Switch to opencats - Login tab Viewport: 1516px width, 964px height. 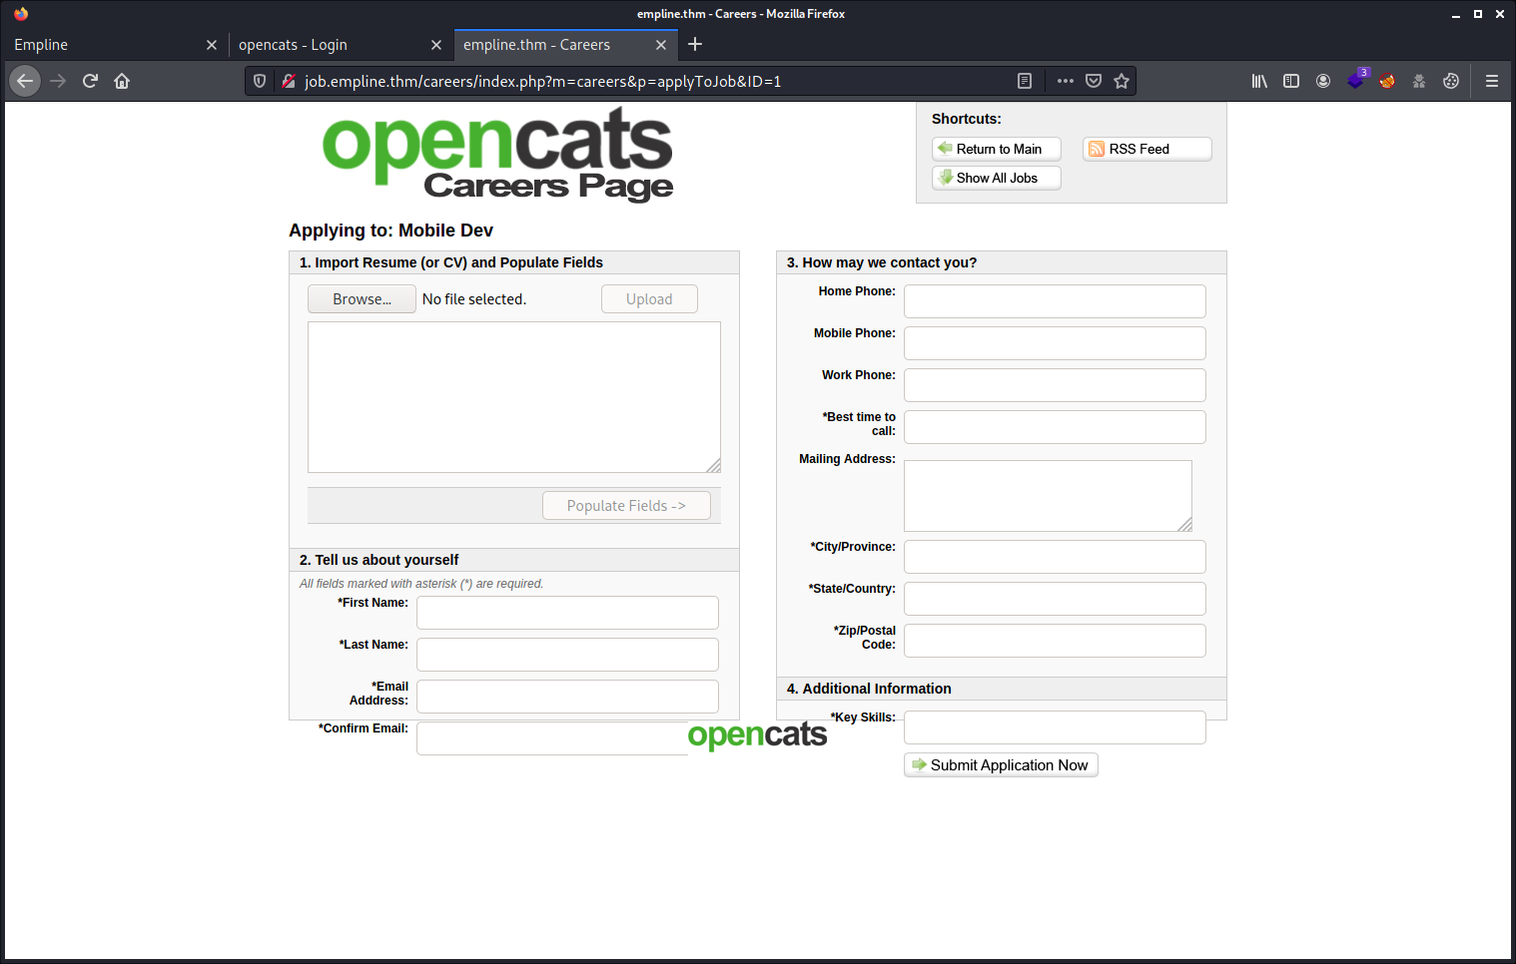pyautogui.click(x=341, y=45)
